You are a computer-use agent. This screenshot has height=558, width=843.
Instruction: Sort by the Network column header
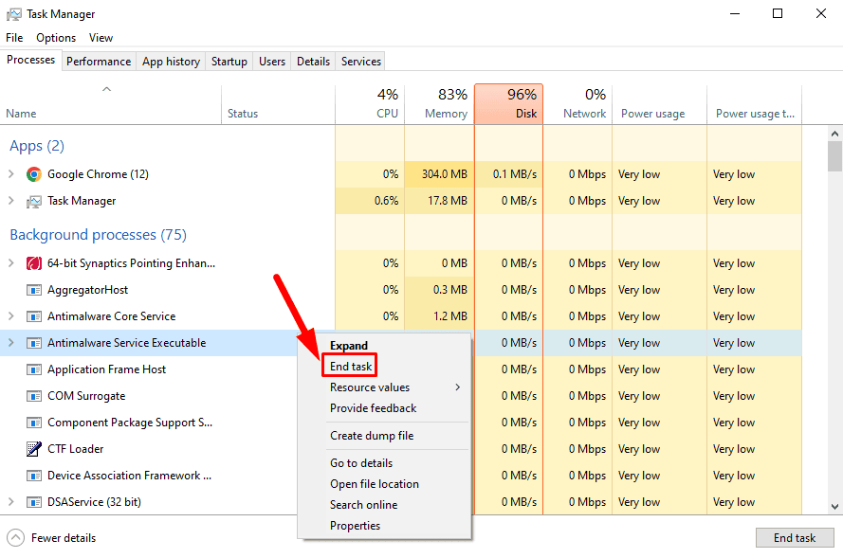[x=577, y=103]
